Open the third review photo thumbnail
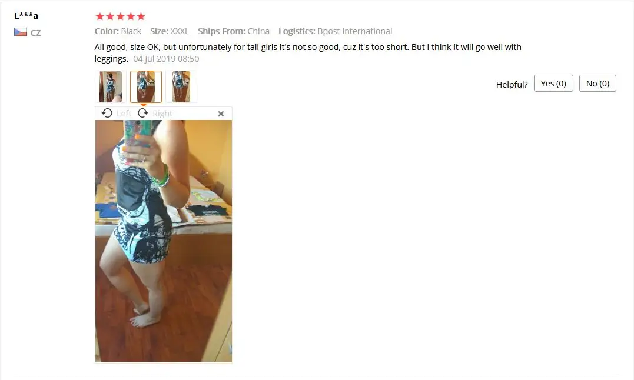Viewport: 634px width, 380px height. click(181, 86)
